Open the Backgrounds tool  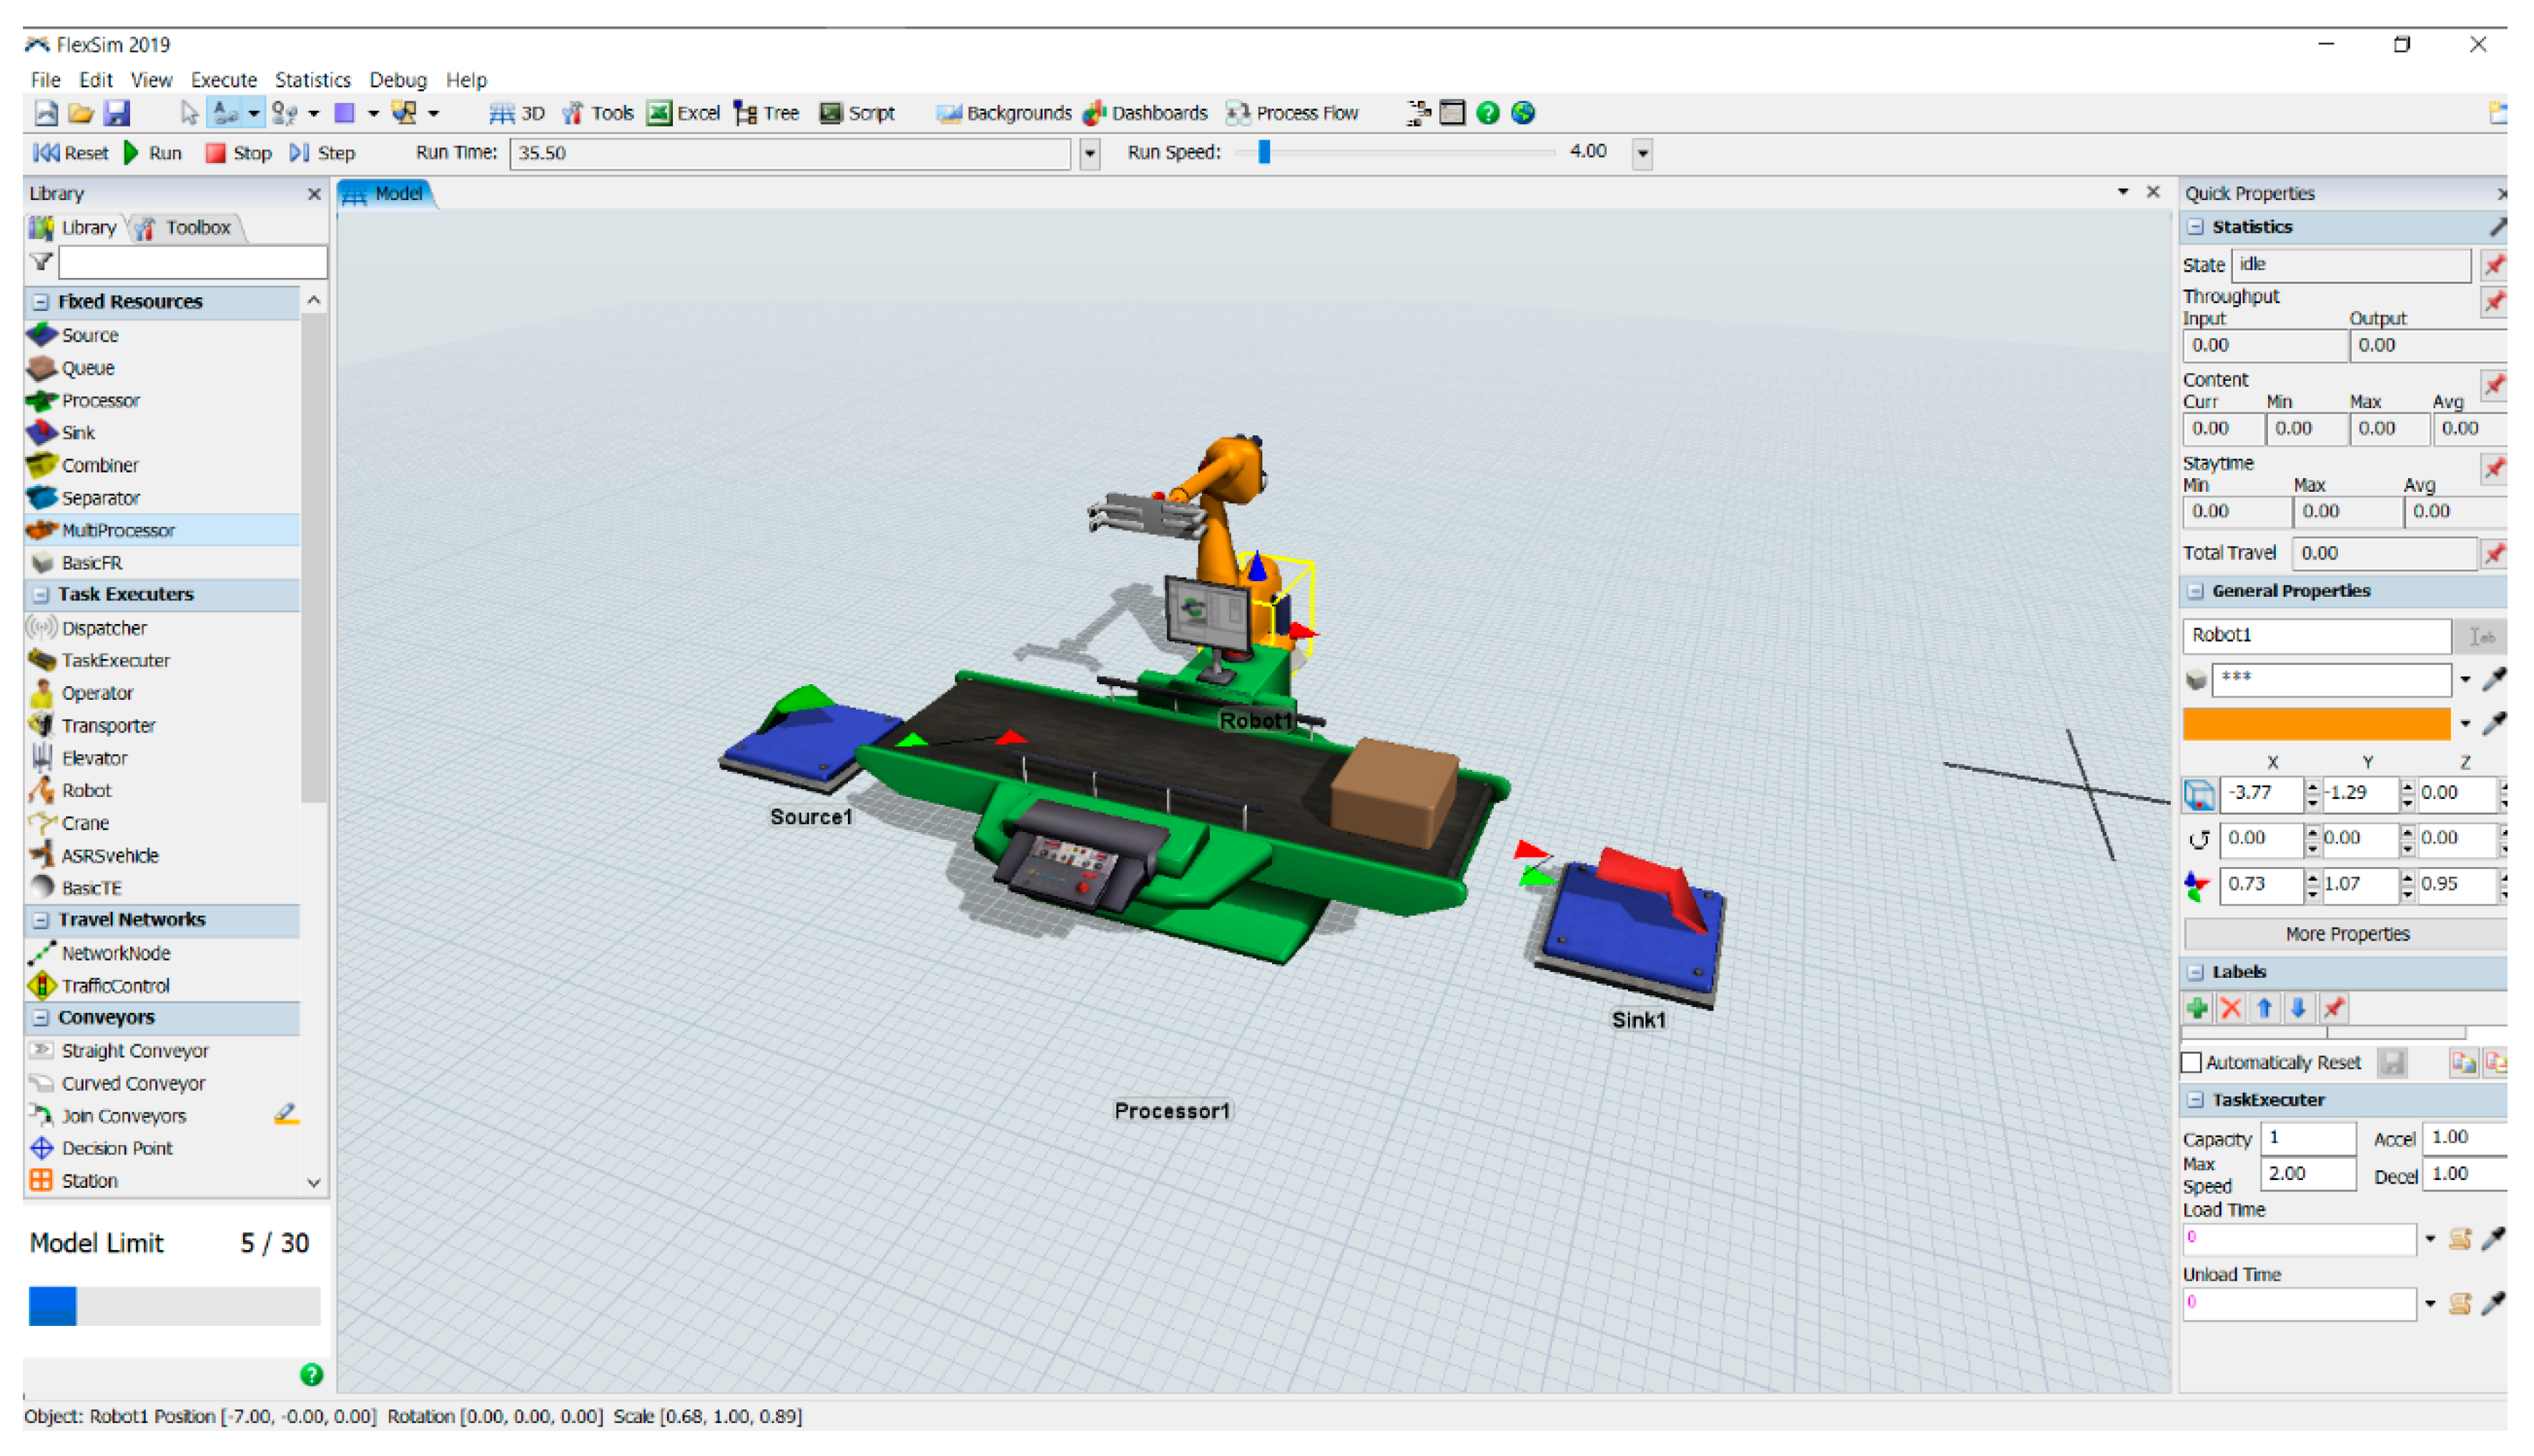pyautogui.click(x=1004, y=113)
